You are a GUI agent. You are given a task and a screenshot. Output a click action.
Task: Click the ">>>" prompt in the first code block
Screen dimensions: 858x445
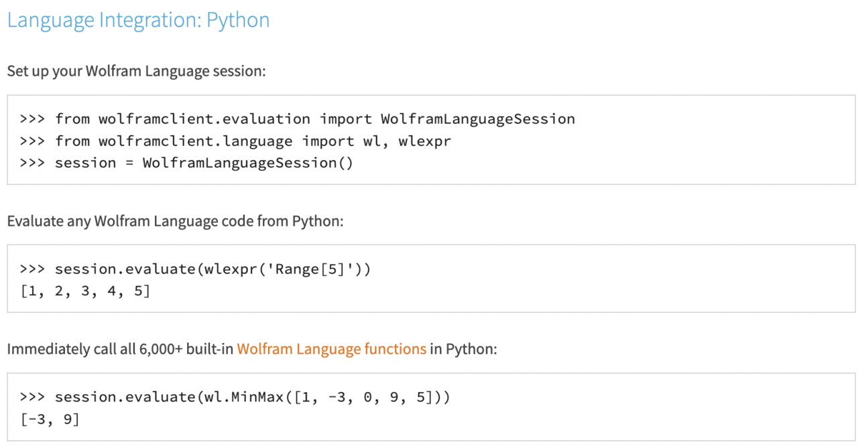[31, 119]
